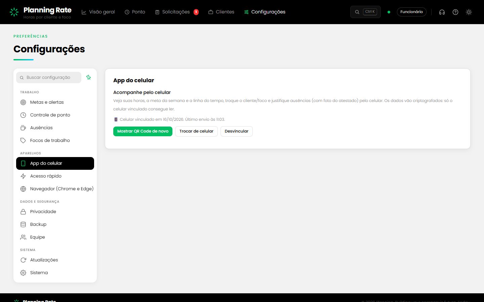Open the Ctrl K search box
The image size is (484, 302).
click(x=365, y=12)
